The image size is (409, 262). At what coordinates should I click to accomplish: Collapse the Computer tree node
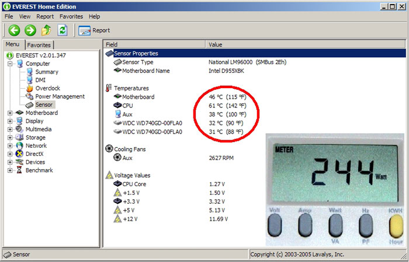click(x=10, y=64)
